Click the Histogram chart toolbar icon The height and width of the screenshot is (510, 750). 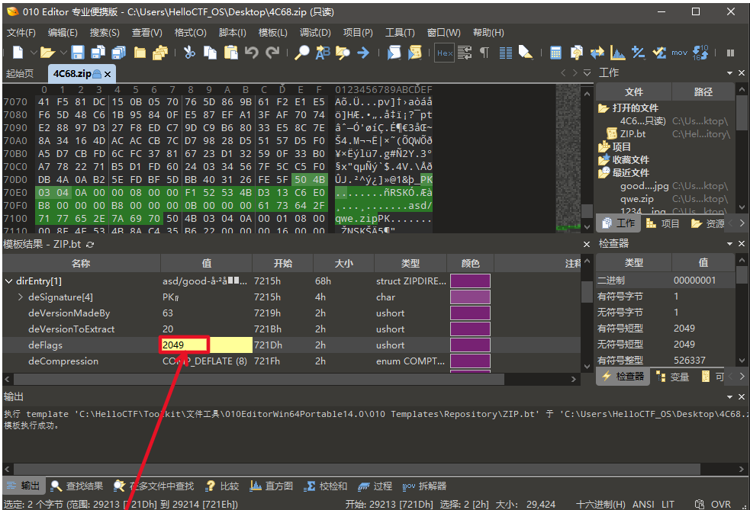coord(617,53)
